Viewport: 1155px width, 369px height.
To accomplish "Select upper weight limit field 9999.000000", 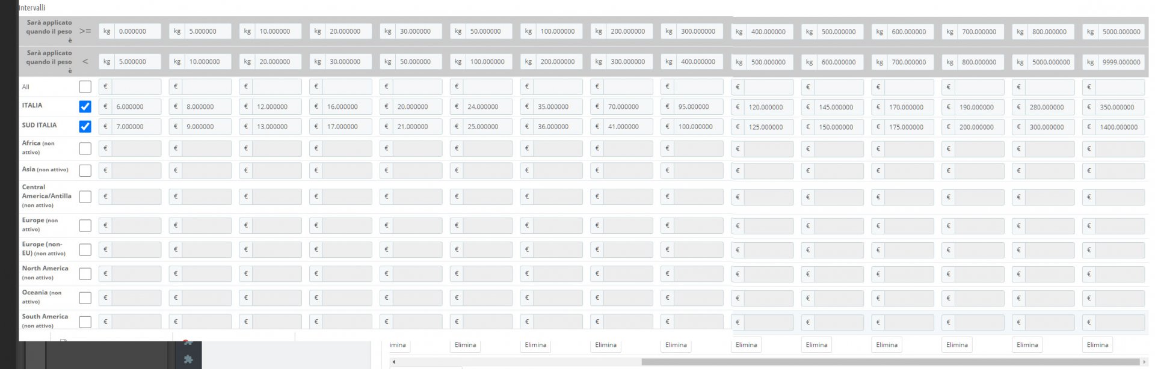I will pyautogui.click(x=1121, y=62).
